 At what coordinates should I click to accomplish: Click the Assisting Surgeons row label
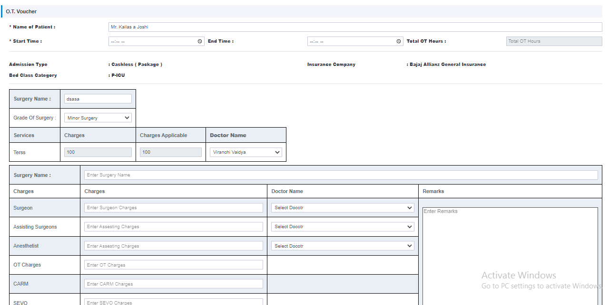(x=35, y=227)
